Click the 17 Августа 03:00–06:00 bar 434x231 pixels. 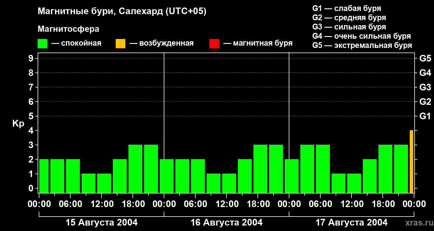tap(307, 169)
